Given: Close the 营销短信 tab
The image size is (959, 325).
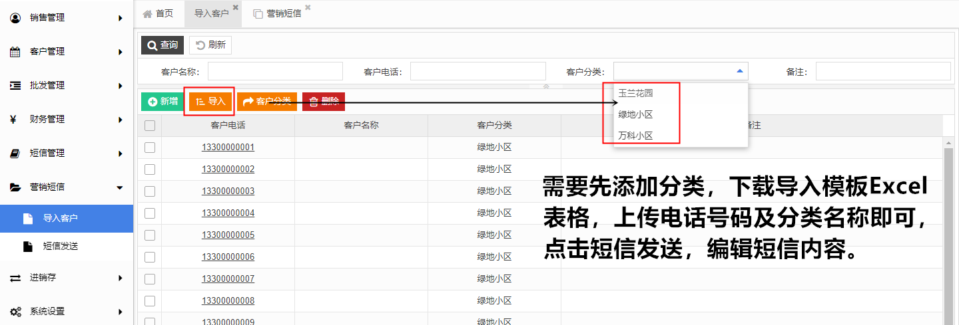Looking at the screenshot, I should 308,7.
